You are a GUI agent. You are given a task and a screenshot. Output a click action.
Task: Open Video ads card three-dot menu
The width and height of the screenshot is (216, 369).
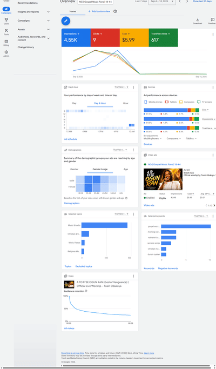213,155
